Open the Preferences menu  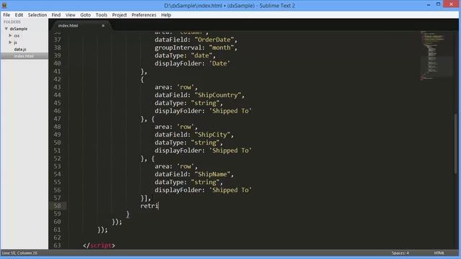(144, 15)
